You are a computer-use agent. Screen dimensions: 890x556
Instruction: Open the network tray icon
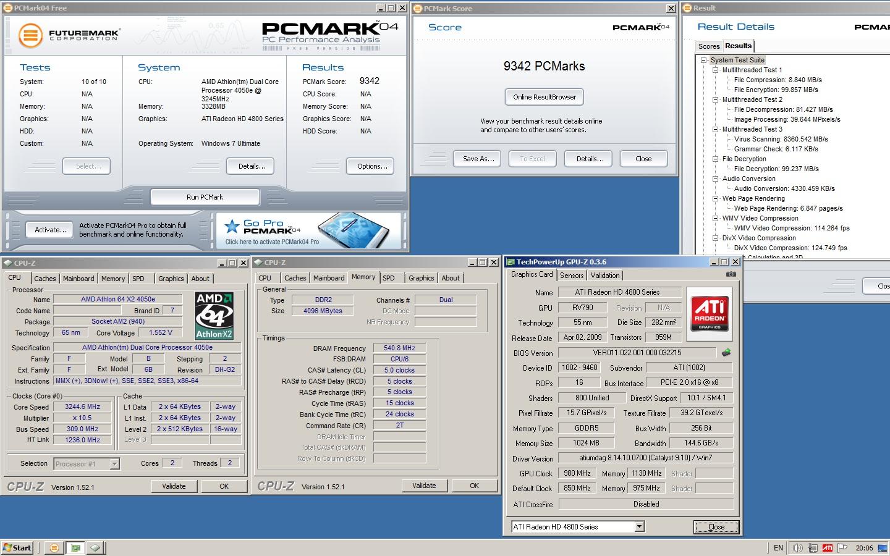[x=813, y=547]
